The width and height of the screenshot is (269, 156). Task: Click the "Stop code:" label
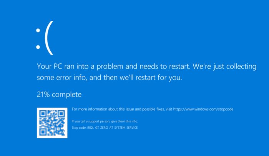coord(79,128)
